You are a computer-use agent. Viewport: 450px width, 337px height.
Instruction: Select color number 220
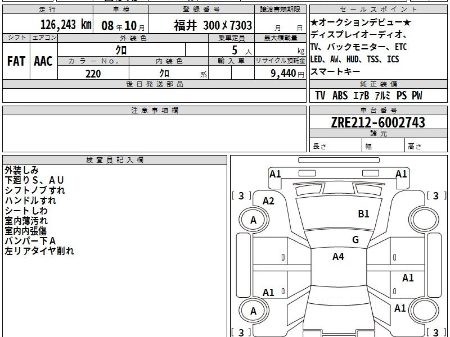pos(93,74)
